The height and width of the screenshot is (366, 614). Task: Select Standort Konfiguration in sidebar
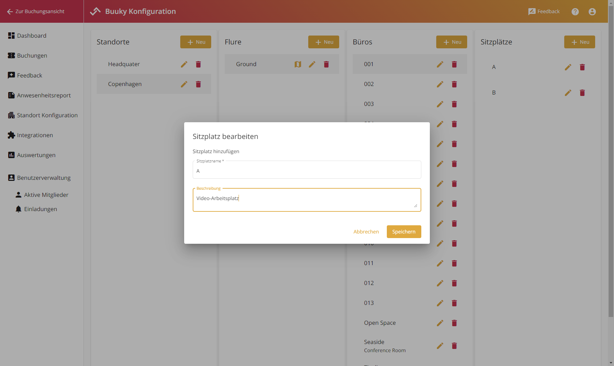tap(42, 115)
